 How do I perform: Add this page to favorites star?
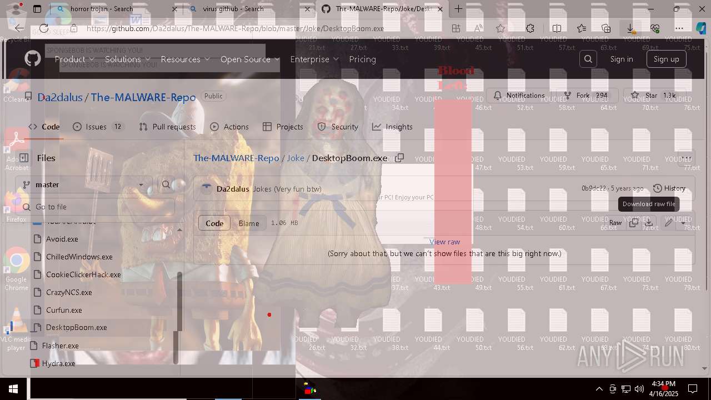500,28
